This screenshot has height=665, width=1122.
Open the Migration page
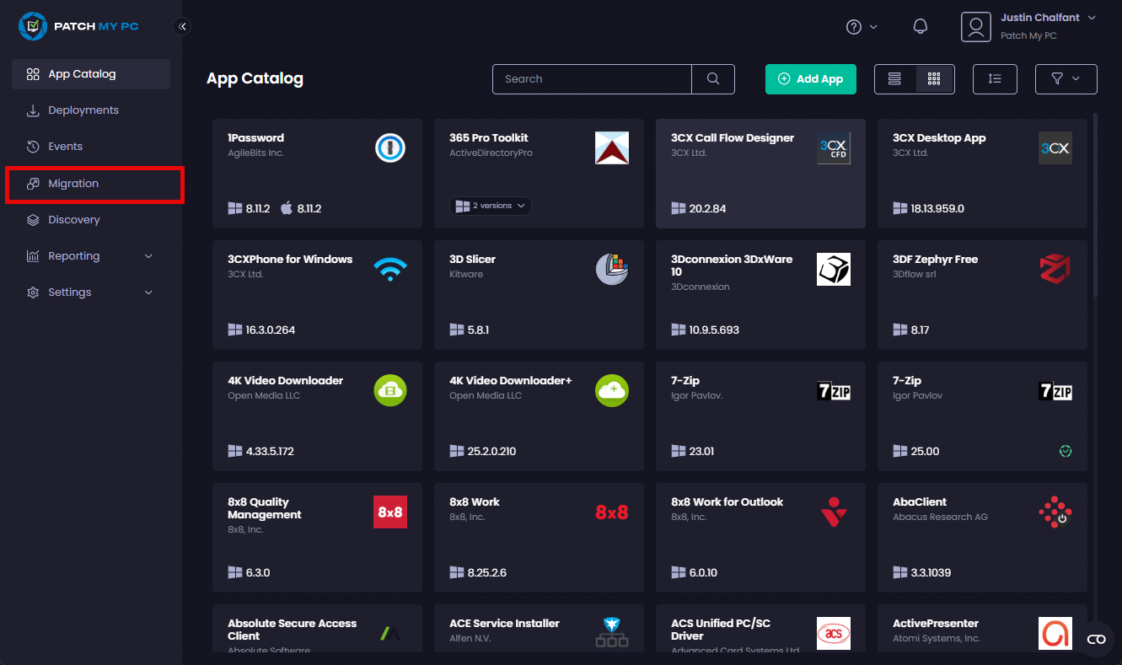[73, 184]
